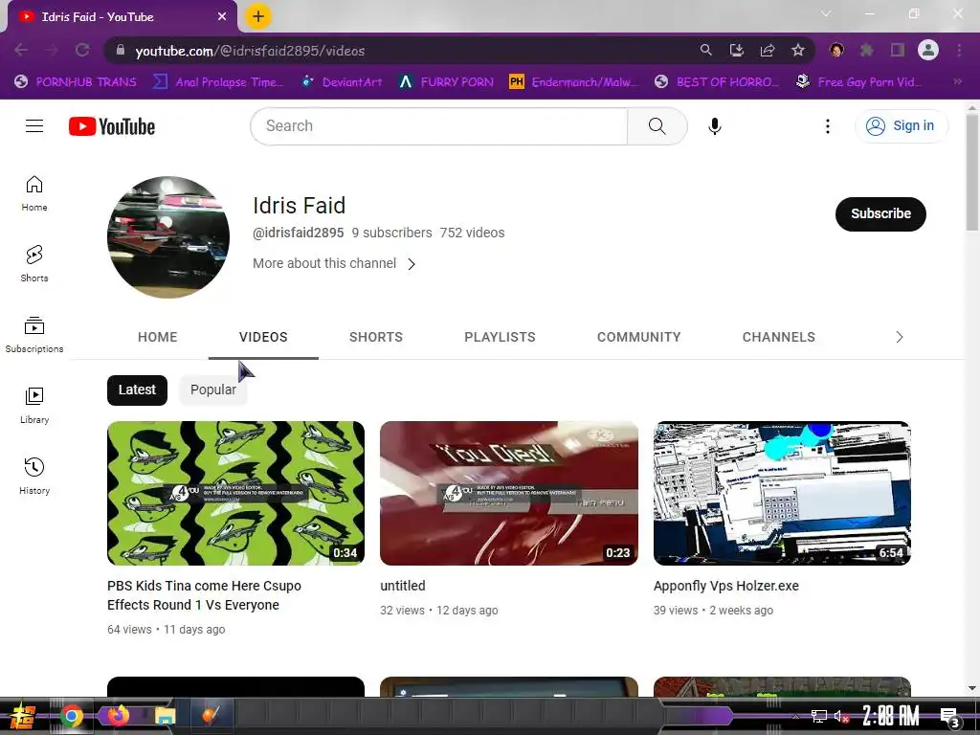Image resolution: width=980 pixels, height=735 pixels.
Task: Open DeviantArt bookmark
Action: [342, 81]
